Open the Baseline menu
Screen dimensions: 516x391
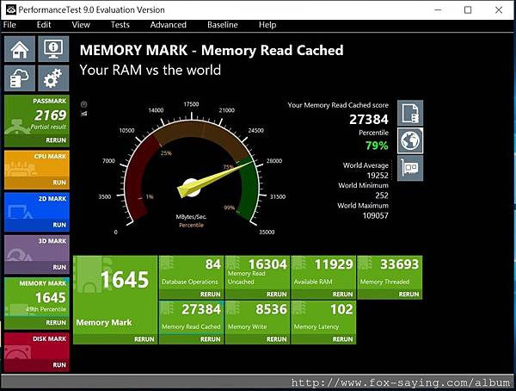pos(223,25)
